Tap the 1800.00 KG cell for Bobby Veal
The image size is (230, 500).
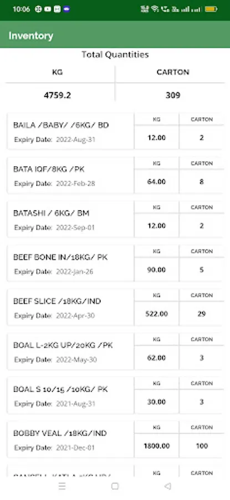156,446
